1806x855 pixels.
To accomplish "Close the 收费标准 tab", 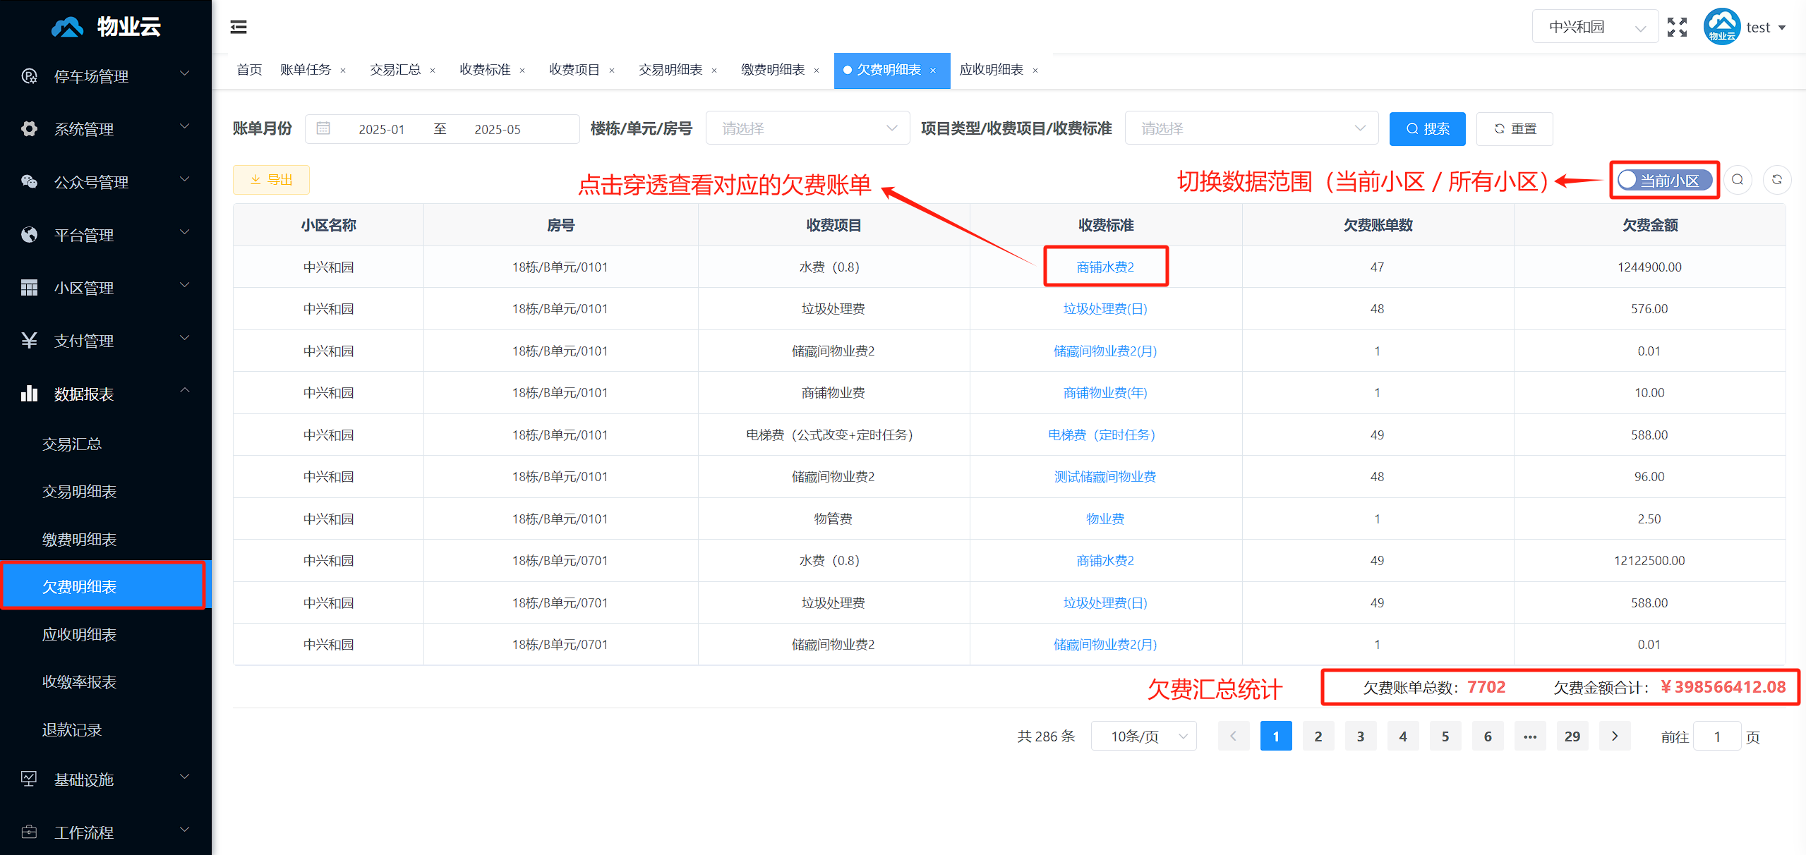I will pyautogui.click(x=522, y=70).
